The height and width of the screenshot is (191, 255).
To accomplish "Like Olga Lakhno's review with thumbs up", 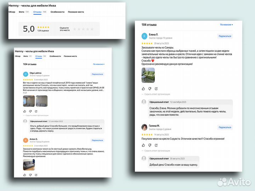I will pos(24,111).
